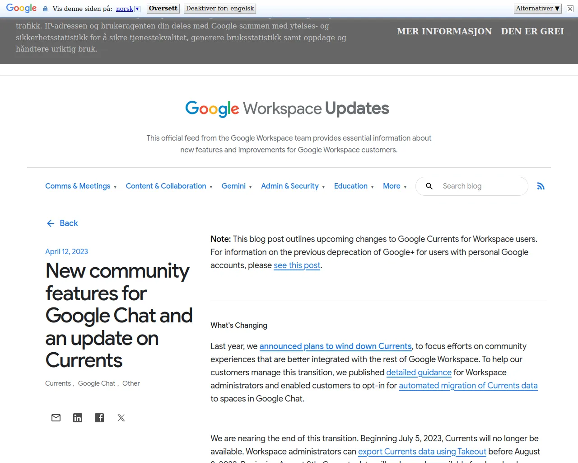Open 'automated migration of Currents data' link
Image resolution: width=578 pixels, height=463 pixels.
tap(468, 386)
